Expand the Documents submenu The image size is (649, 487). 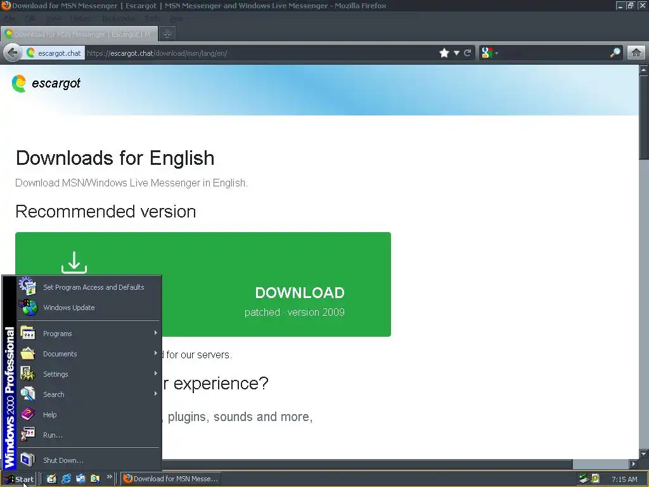click(89, 354)
